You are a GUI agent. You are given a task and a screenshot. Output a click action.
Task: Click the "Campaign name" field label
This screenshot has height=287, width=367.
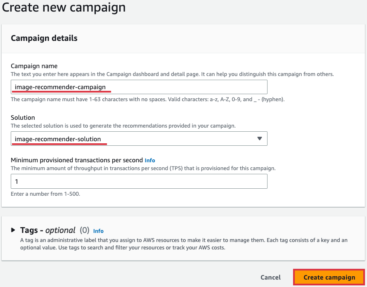pos(34,66)
